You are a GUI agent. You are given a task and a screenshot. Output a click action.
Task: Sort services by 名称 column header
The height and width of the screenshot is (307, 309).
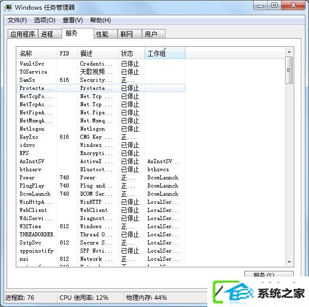tap(37, 53)
